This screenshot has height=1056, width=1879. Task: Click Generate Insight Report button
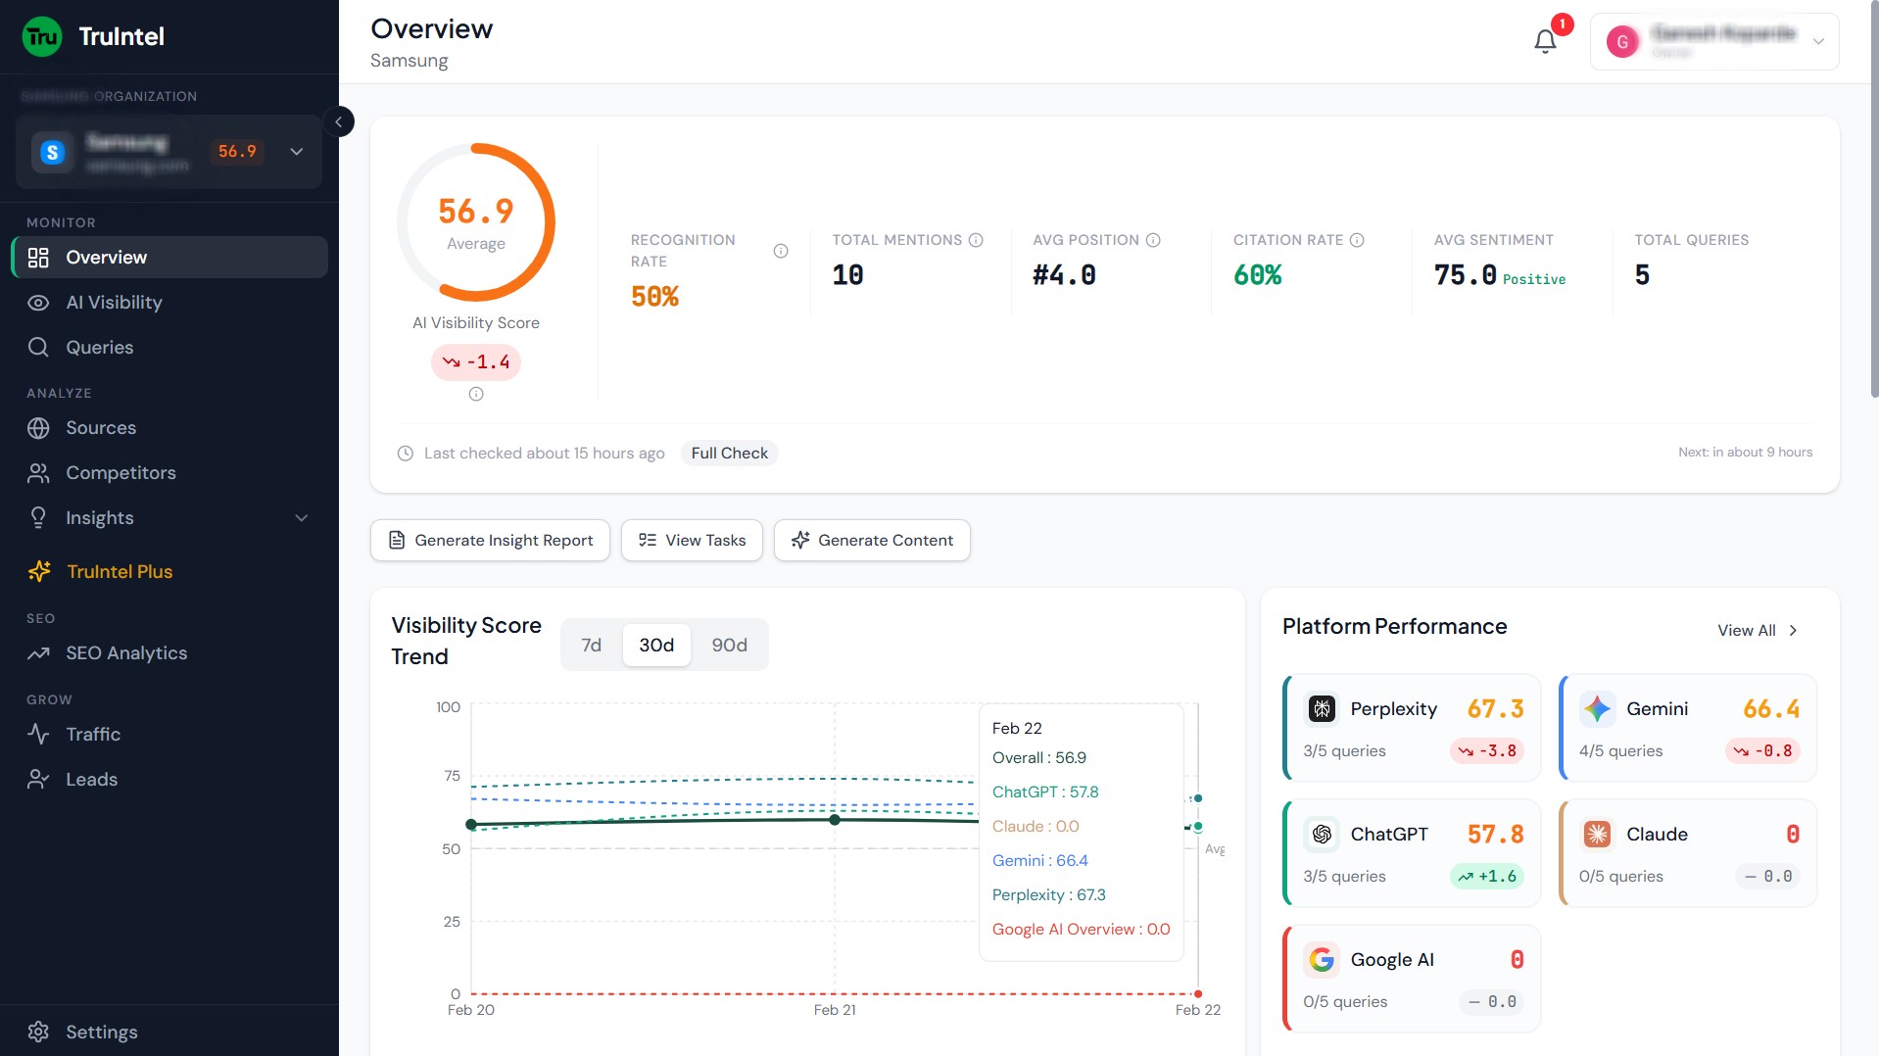point(490,541)
